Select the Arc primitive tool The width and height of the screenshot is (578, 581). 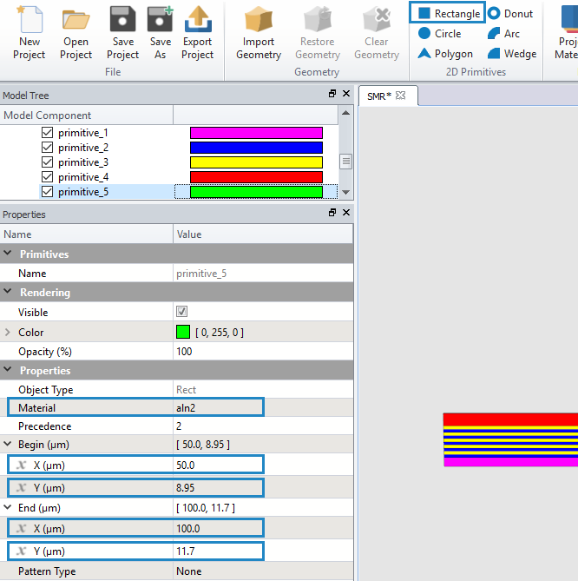pyautogui.click(x=503, y=34)
